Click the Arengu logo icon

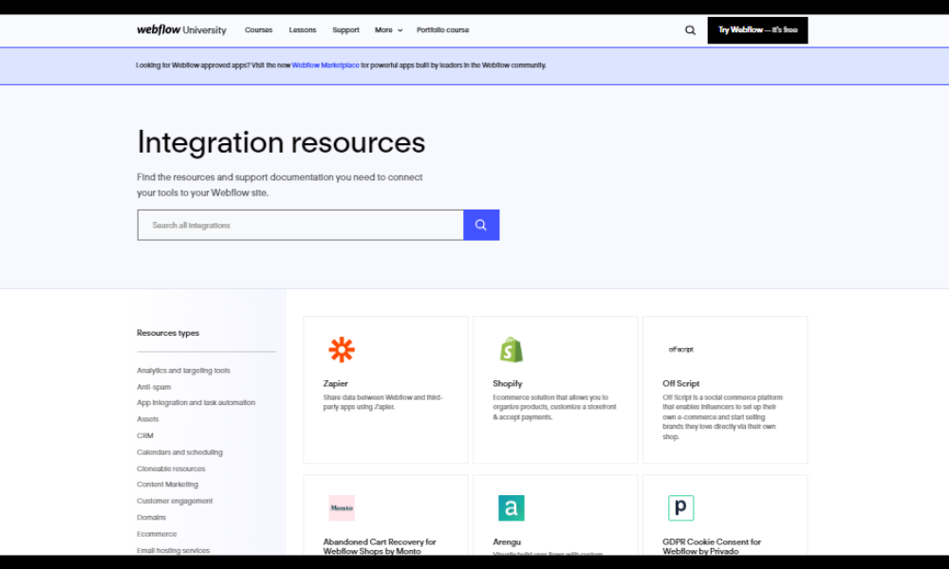[x=512, y=508]
